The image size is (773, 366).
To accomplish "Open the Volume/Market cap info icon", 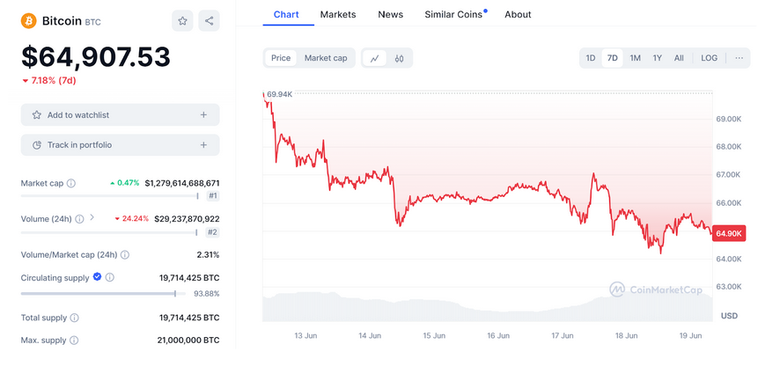I will [125, 254].
